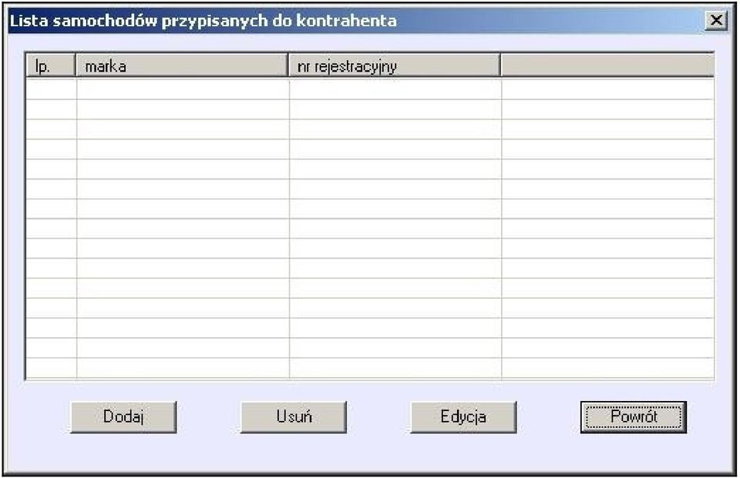Sort by the marka column header
The image size is (740, 478).
tap(182, 65)
